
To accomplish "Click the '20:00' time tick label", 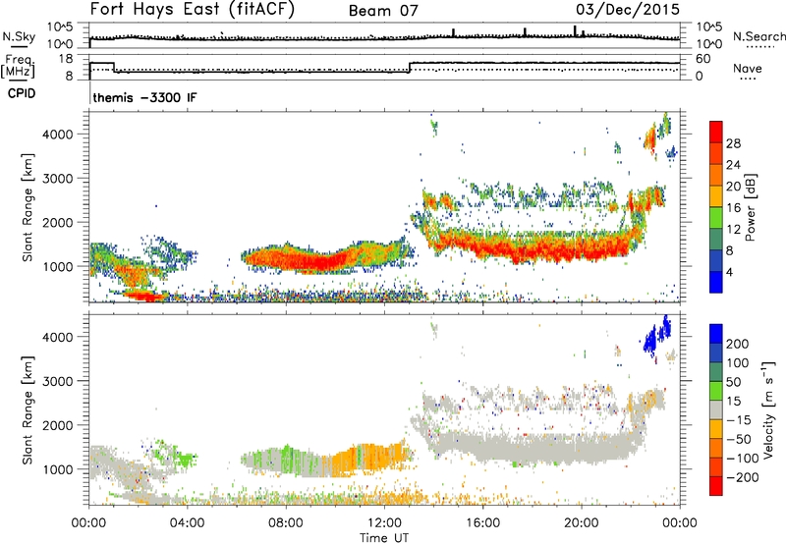I will pos(581,523).
